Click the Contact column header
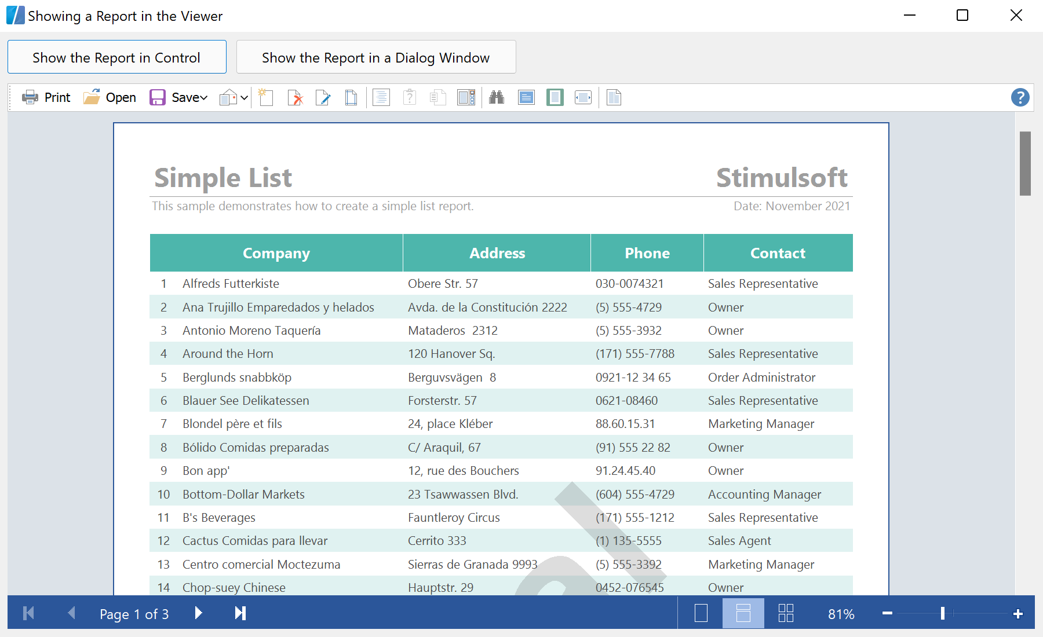 (778, 253)
